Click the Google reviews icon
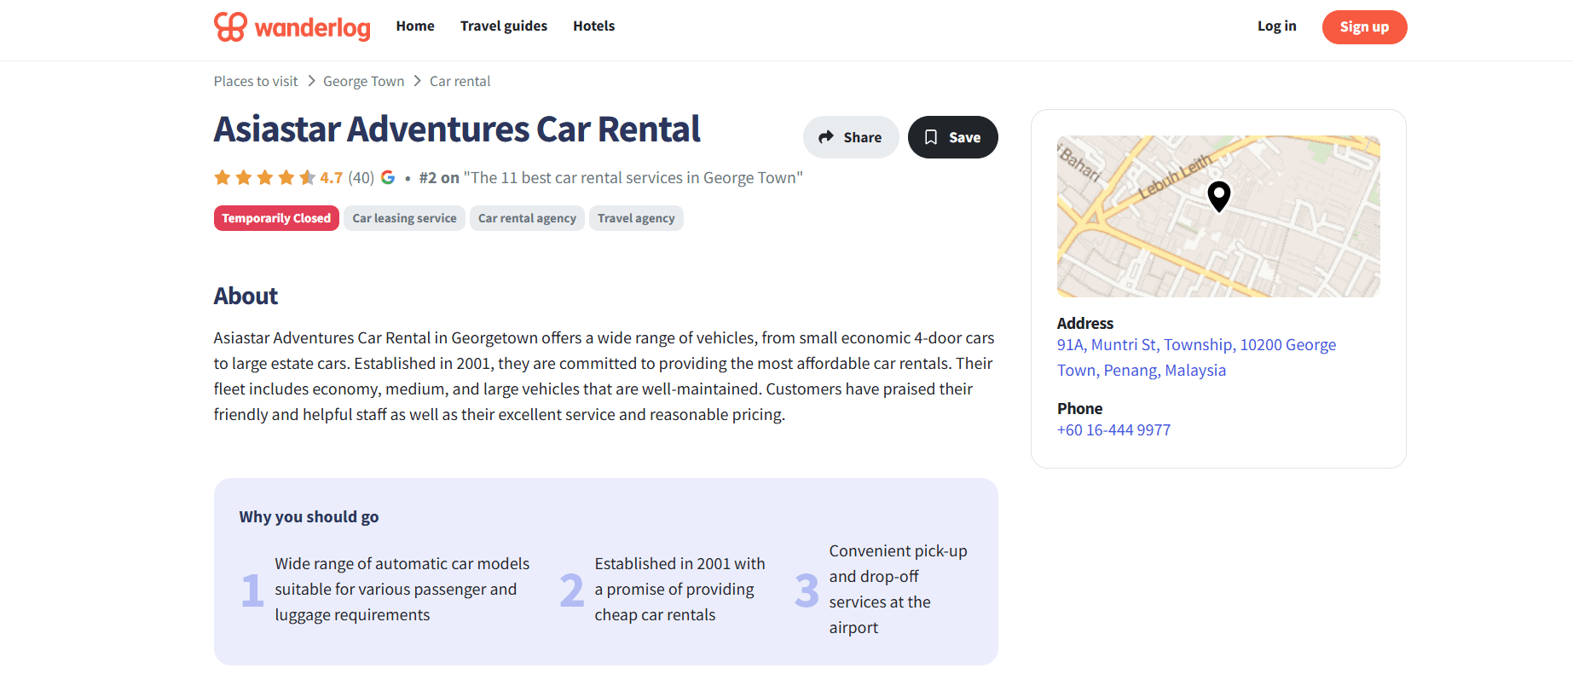Viewport: 1573px width, 691px height. [x=388, y=177]
